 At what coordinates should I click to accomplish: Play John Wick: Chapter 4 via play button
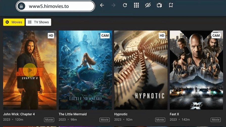pos(30,70)
